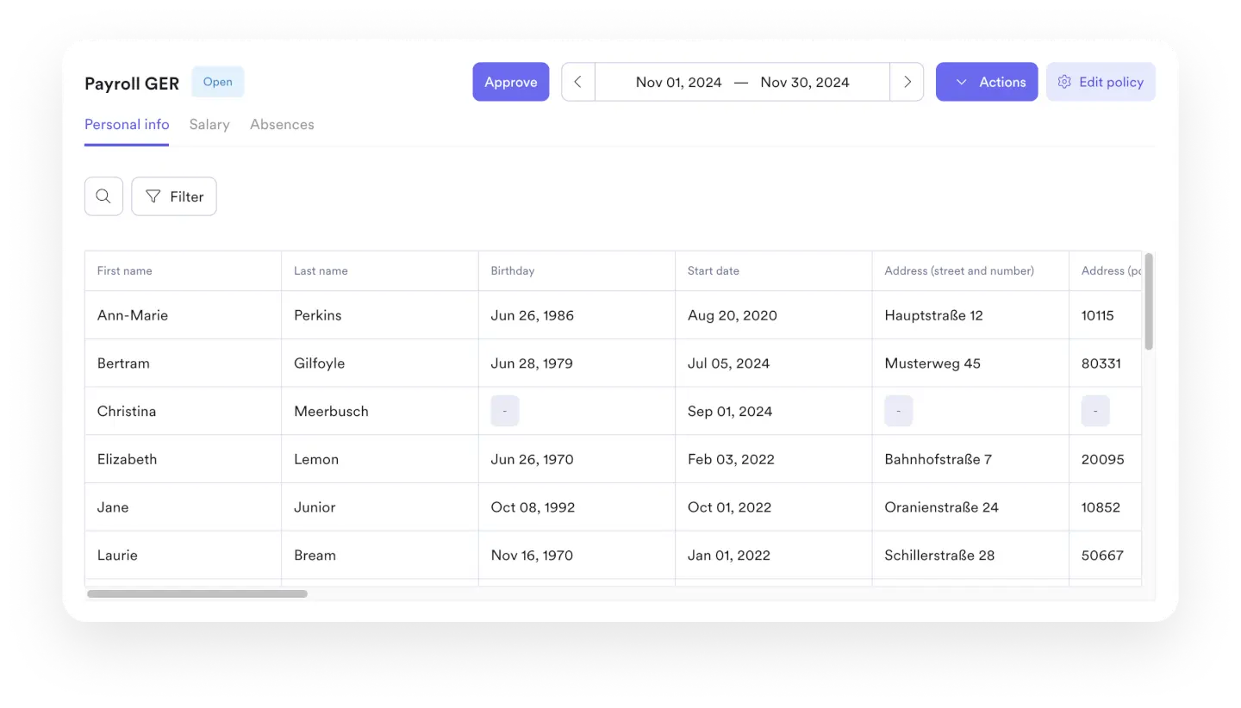Click postal code cell 10852

click(x=1106, y=507)
